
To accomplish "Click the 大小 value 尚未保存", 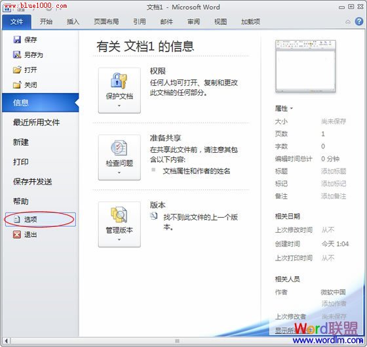I will (334, 121).
